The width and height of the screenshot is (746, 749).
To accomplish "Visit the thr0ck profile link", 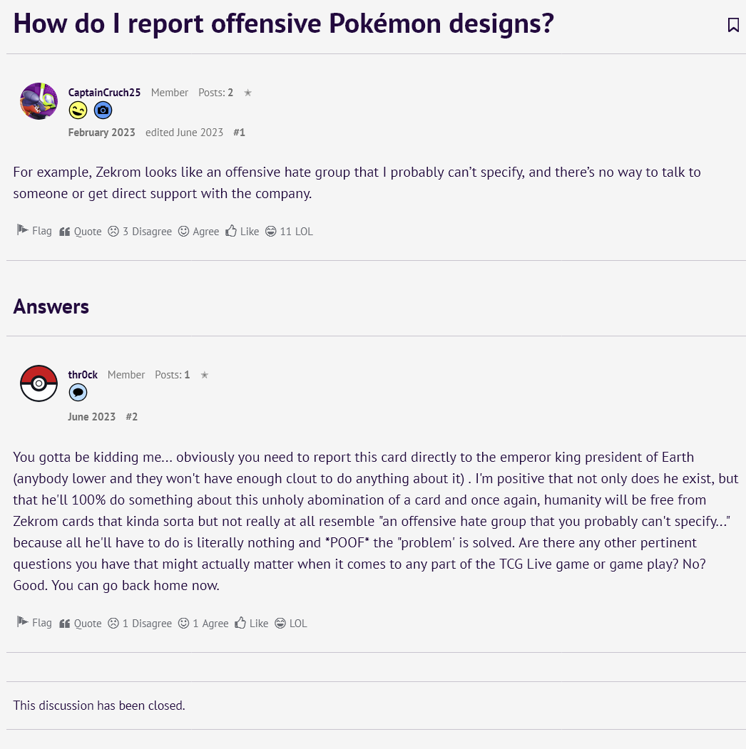I will pyautogui.click(x=83, y=375).
